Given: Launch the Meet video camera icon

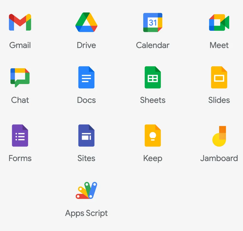Looking at the screenshot, I should coord(219,22).
